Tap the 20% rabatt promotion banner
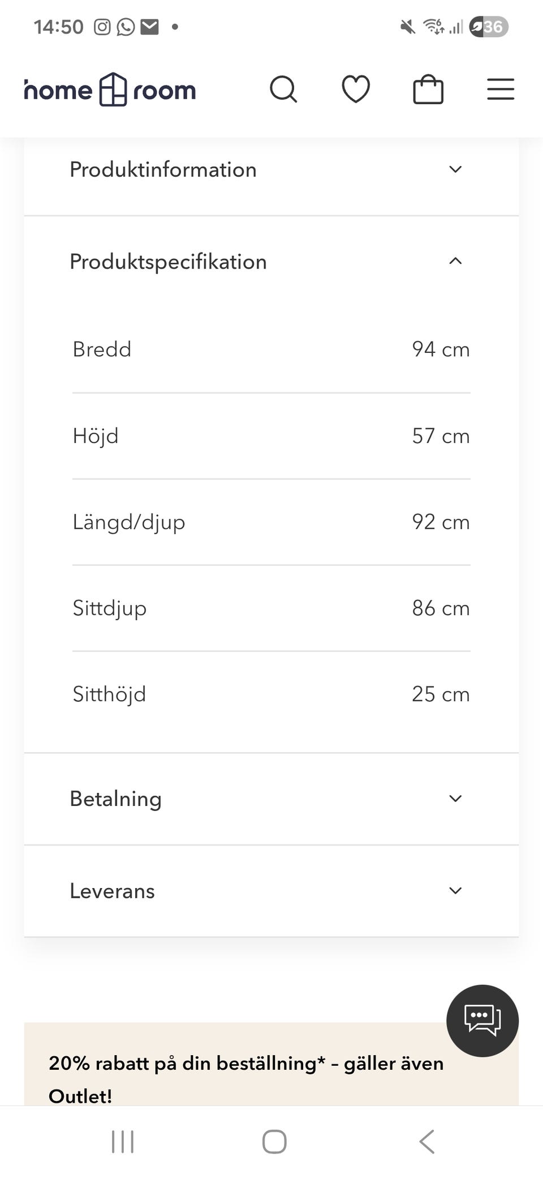Screen dimensions: 543x1178 246,1070
